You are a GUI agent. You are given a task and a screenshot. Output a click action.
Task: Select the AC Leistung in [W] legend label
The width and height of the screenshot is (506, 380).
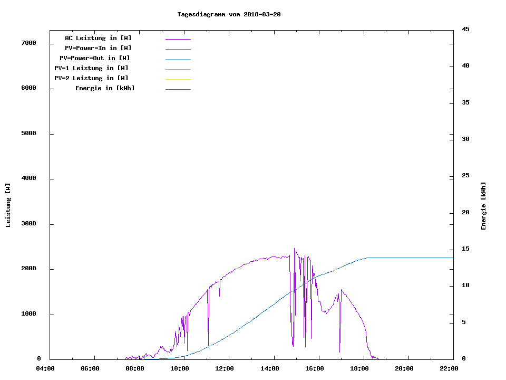98,38
